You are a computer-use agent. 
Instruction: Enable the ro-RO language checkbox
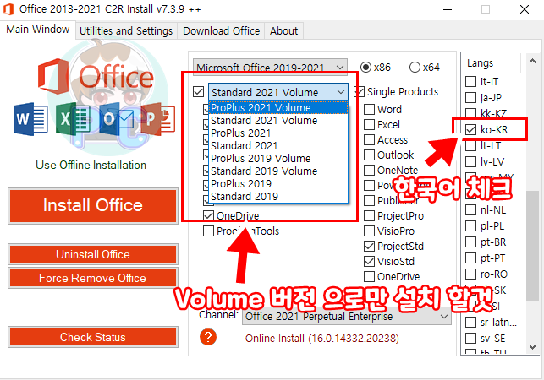(x=470, y=274)
